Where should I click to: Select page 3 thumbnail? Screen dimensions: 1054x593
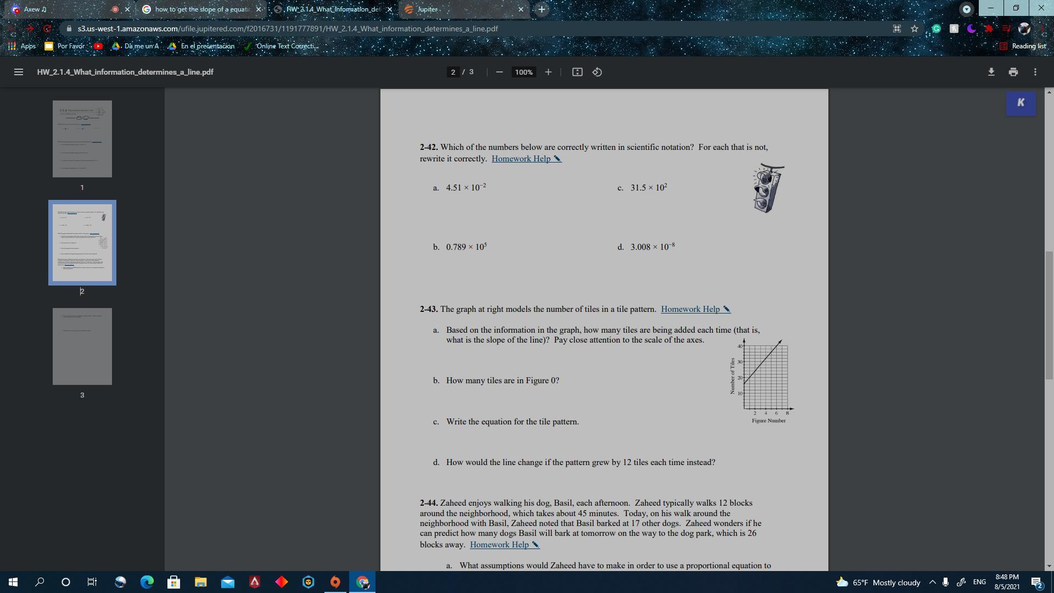pos(82,346)
